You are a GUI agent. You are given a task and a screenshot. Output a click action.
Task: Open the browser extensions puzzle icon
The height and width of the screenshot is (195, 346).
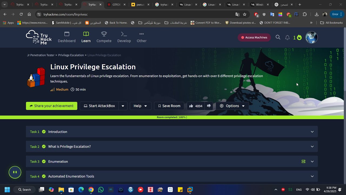(x=305, y=14)
